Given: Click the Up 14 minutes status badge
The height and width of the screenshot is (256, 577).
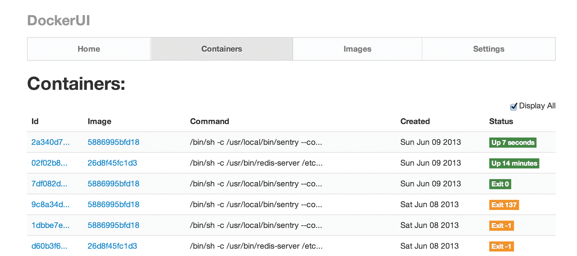Looking at the screenshot, I should coord(514,163).
